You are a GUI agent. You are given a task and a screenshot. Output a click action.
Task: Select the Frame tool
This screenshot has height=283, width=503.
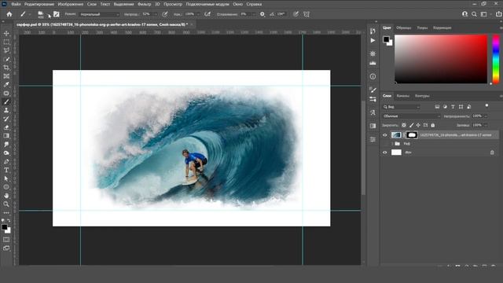(x=6, y=76)
